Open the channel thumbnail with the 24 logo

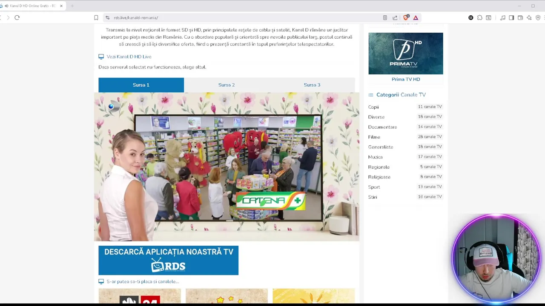(x=140, y=296)
